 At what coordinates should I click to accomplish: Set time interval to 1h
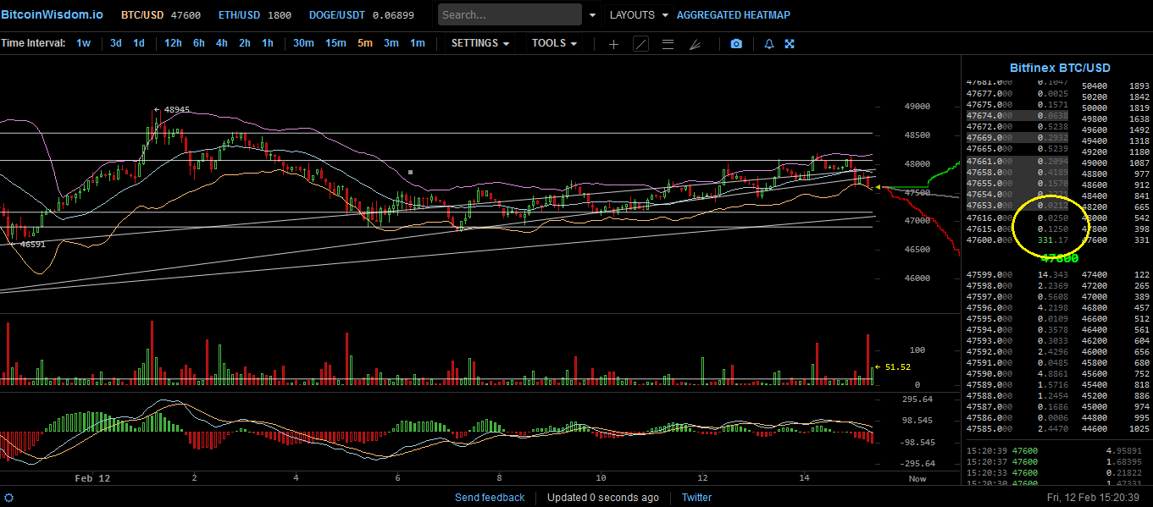click(x=268, y=43)
